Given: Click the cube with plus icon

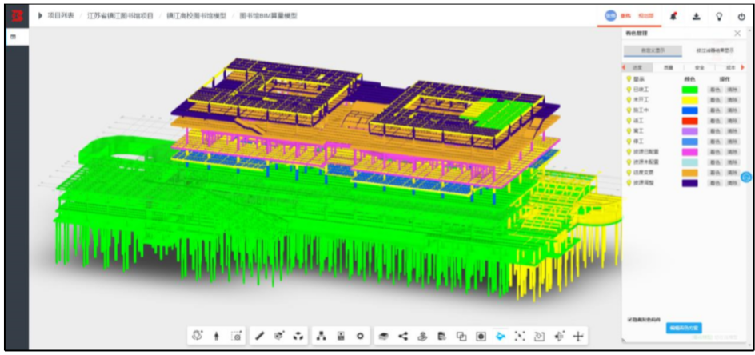Looking at the screenshot, I should (x=559, y=337).
